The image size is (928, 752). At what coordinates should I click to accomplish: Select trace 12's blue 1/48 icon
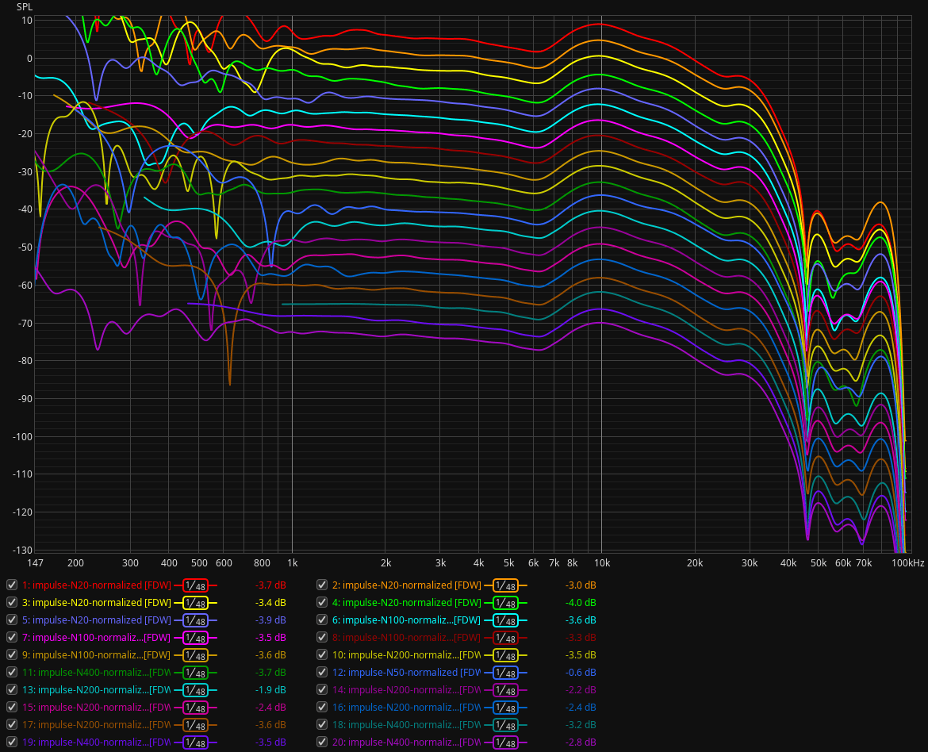click(x=505, y=673)
